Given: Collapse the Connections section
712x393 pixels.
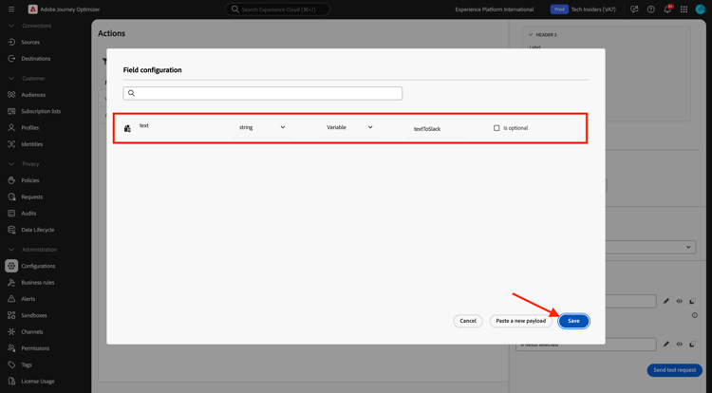Looking at the screenshot, I should point(11,26).
